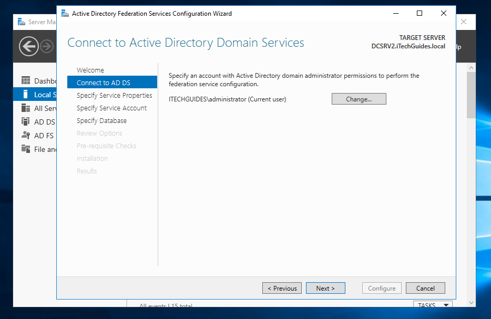Go back with the Previous button
Screen dimensions: 491x319
click(282, 288)
